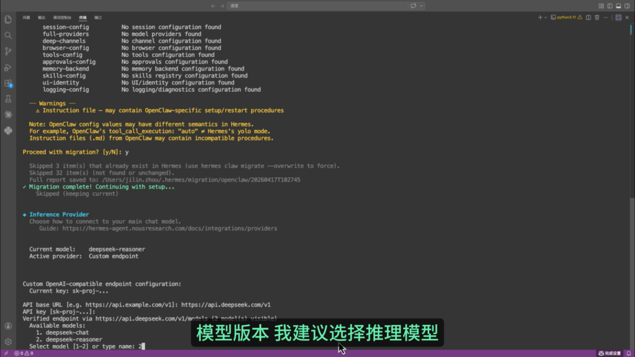Click the Warnings section heading
This screenshot has width=635, height=357.
click(x=52, y=104)
